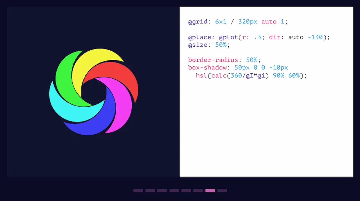Go to the first slide indicator
Screen dimensions: 360x201
click(138, 191)
